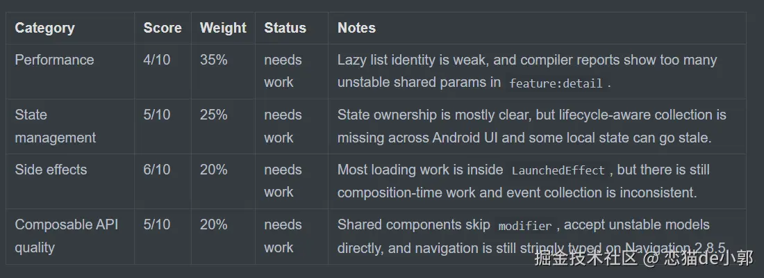Select the Composable API quality cell
Screen dimensions: 764x278
coord(66,236)
